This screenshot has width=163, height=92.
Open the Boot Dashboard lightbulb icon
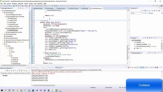[x=21, y=71]
